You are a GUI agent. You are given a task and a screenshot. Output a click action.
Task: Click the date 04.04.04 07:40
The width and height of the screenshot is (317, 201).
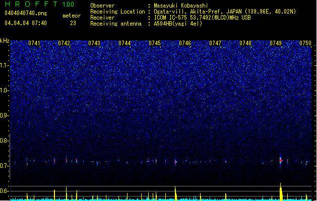coord(26,23)
